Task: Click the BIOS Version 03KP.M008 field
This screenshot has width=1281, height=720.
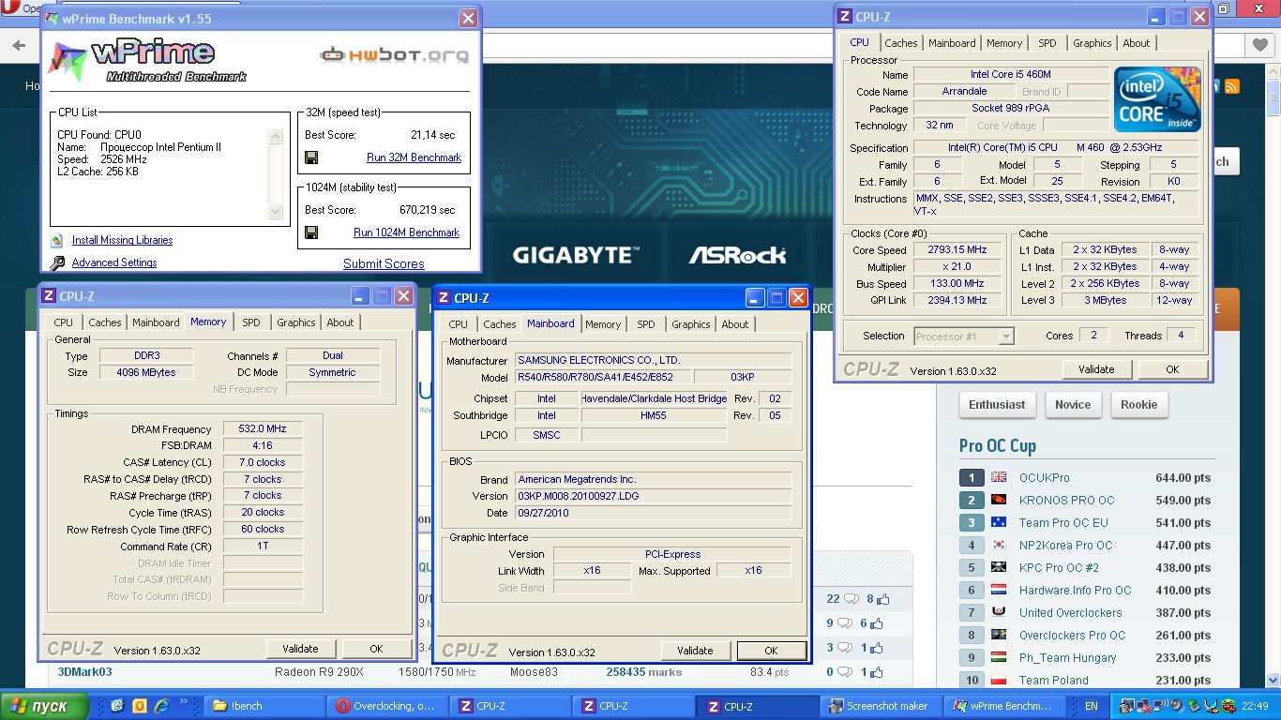Action: 653,496
